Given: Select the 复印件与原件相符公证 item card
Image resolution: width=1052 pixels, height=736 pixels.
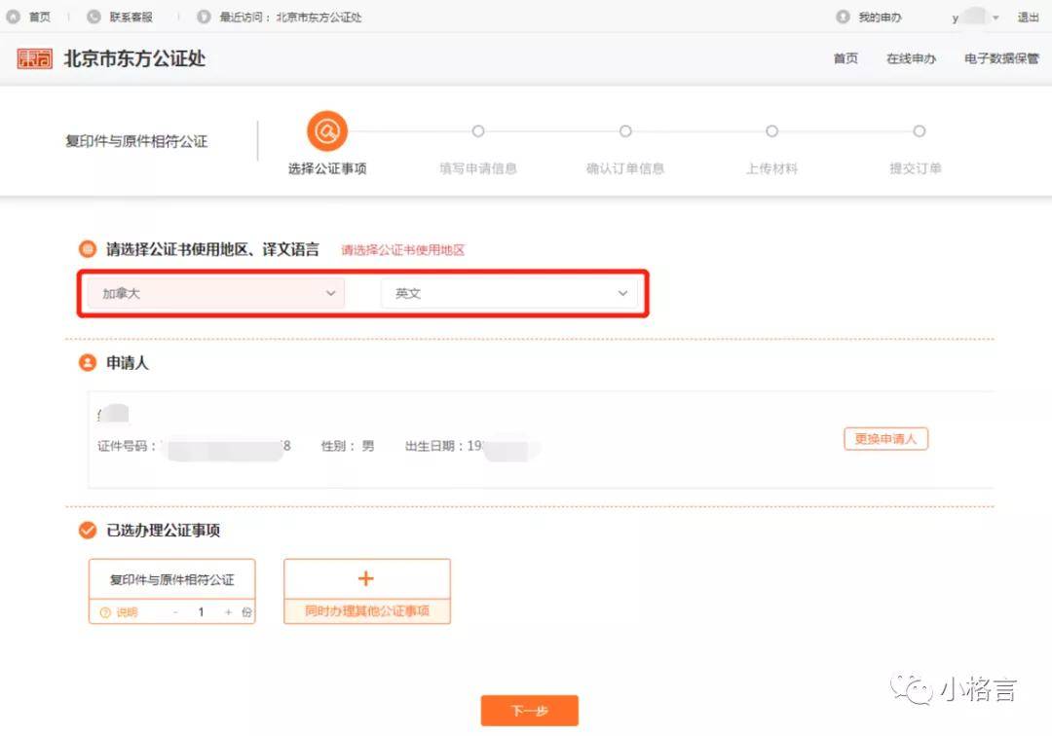Looking at the screenshot, I should pyautogui.click(x=171, y=579).
